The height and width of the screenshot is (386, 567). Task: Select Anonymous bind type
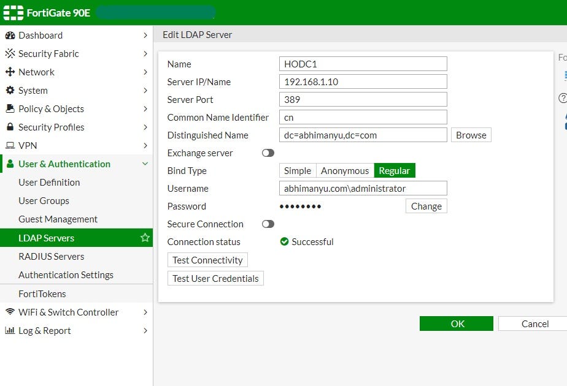click(345, 170)
